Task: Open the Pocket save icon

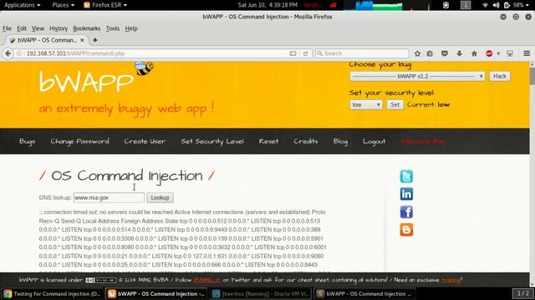Action: click(x=444, y=53)
